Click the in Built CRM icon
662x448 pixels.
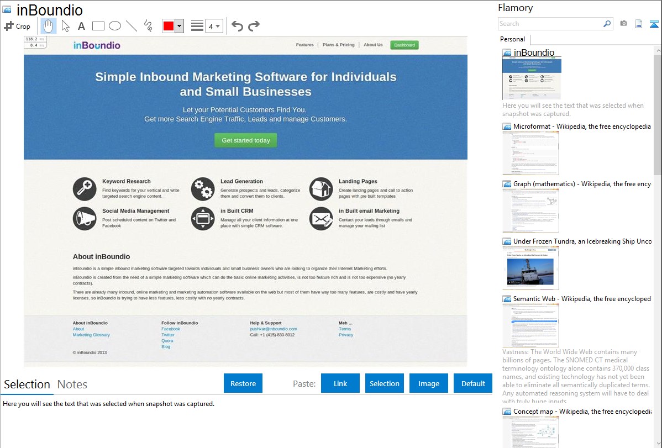pyautogui.click(x=203, y=218)
